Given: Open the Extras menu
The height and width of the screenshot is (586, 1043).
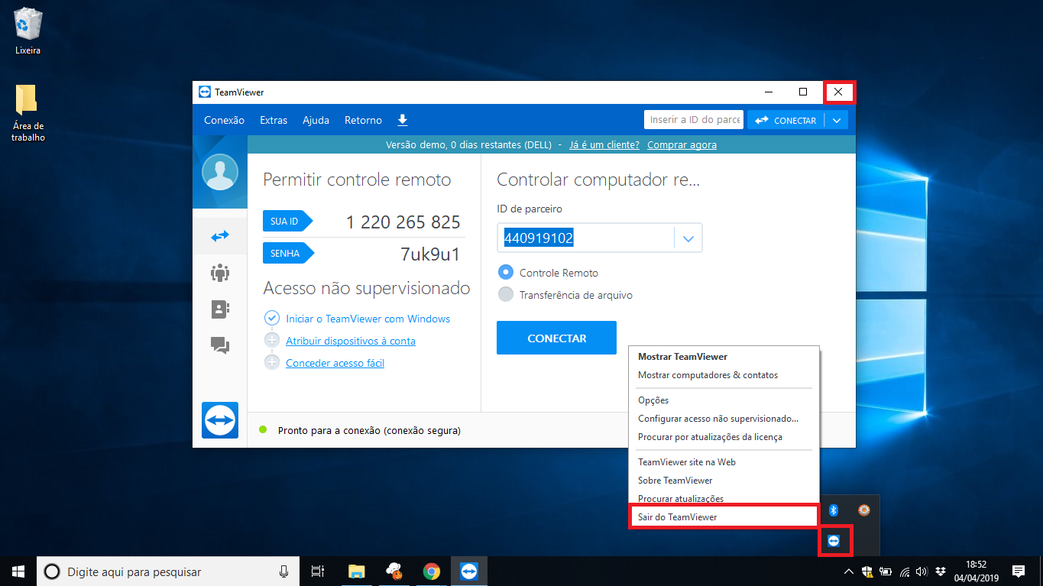Looking at the screenshot, I should (x=274, y=120).
